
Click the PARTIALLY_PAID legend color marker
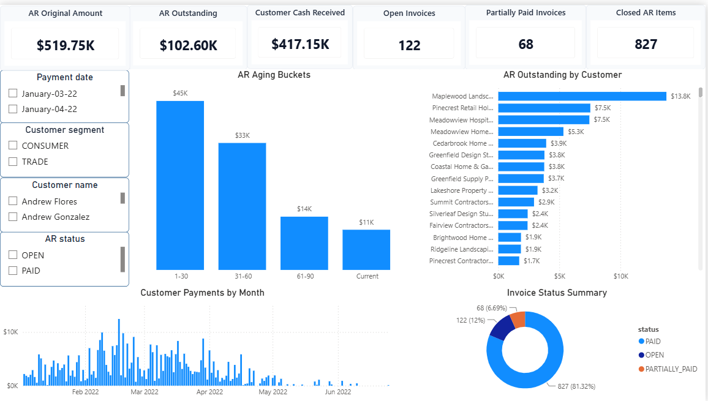tap(641, 369)
